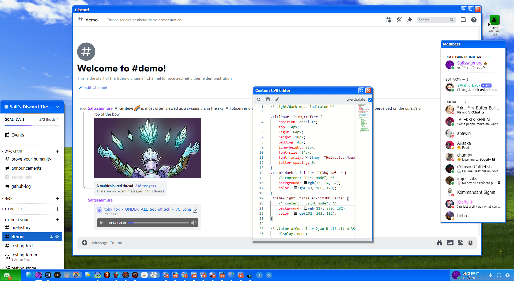This screenshot has width=514, height=281.
Task: Open pinned messages for the channel
Action: (410, 20)
